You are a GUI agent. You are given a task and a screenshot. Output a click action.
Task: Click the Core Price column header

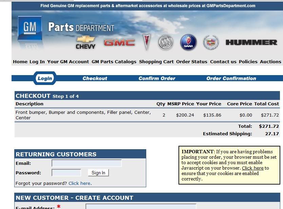pyautogui.click(x=240, y=104)
